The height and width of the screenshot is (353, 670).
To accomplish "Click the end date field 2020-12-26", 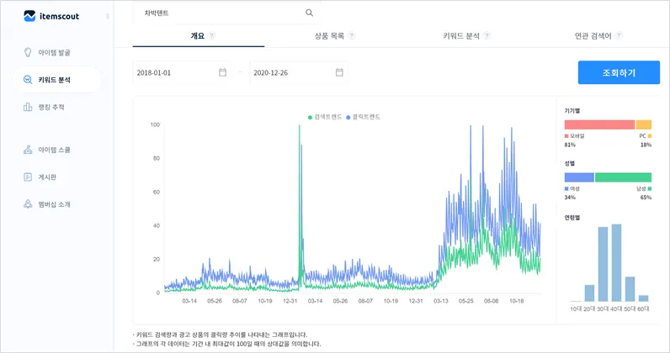I will 299,72.
